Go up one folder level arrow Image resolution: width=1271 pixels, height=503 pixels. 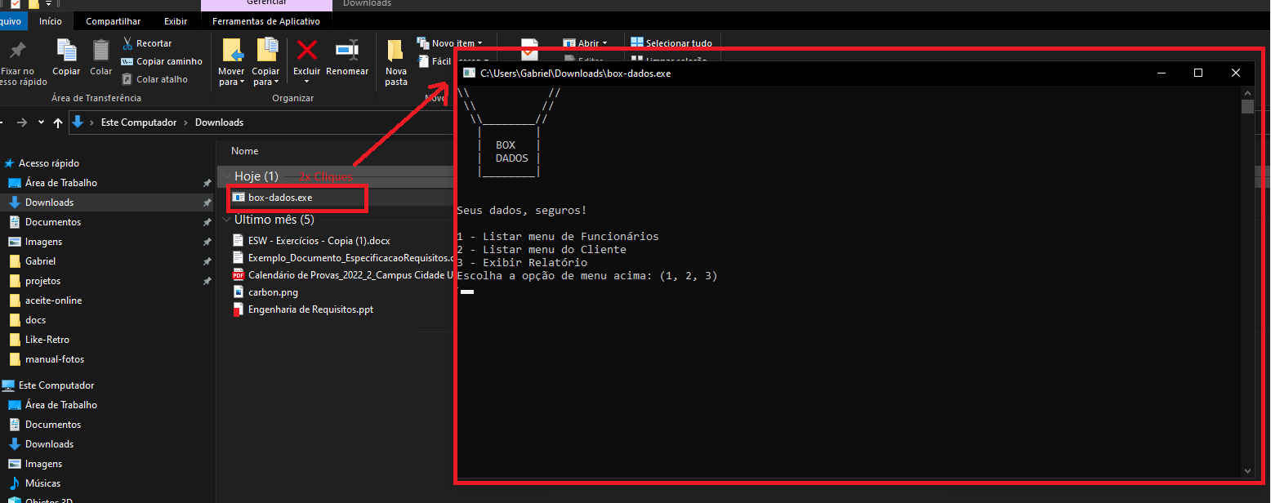click(58, 122)
